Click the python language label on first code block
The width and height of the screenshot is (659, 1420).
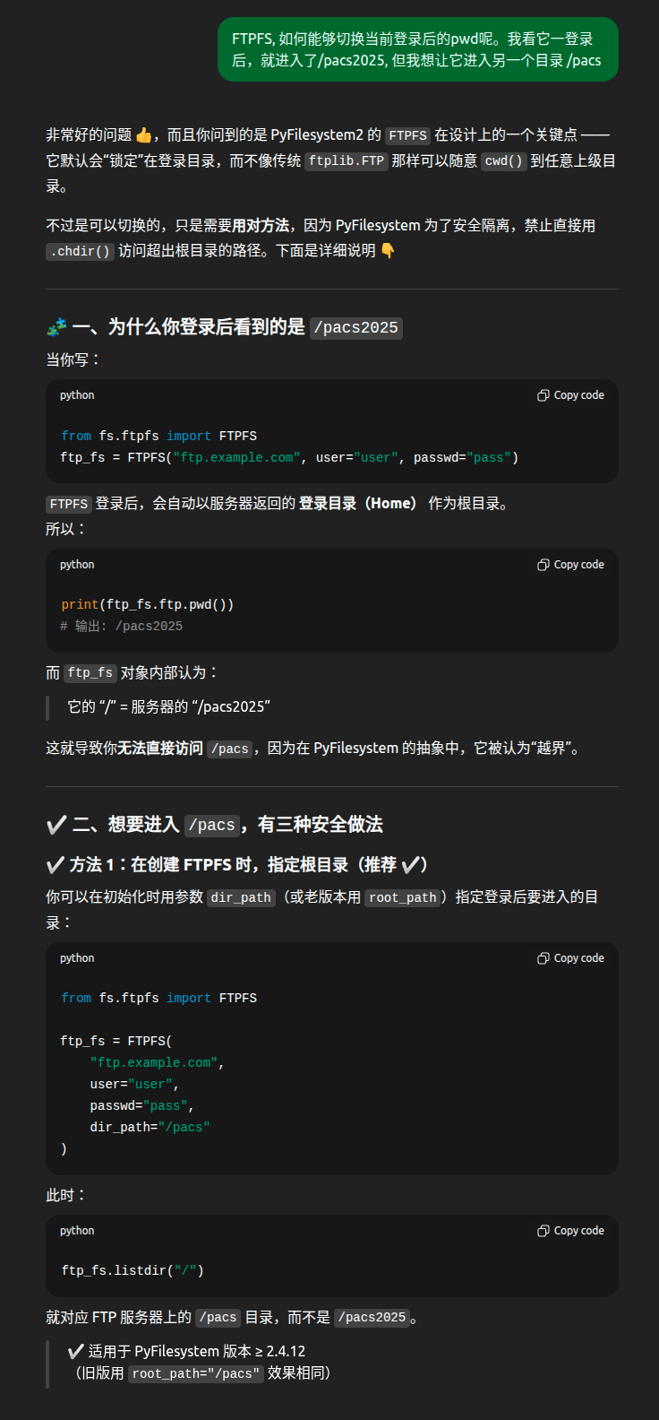[x=77, y=394]
